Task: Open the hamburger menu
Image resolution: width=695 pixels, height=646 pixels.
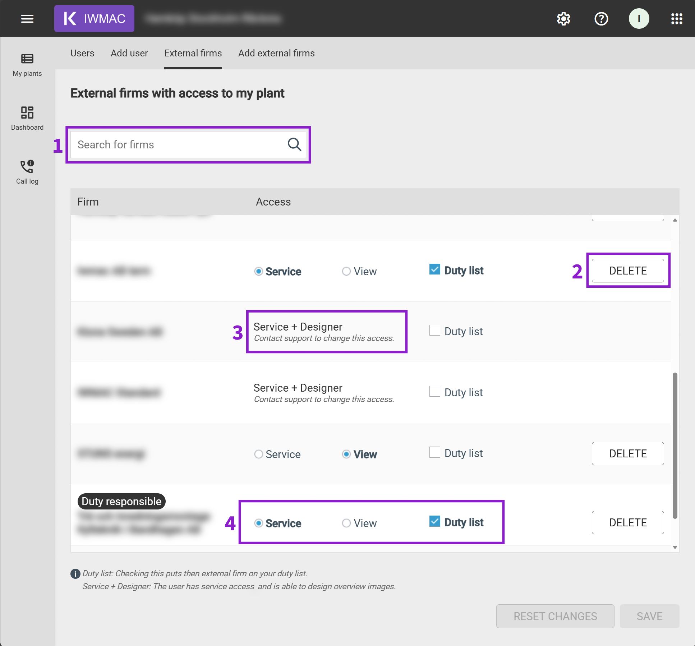Action: point(27,19)
